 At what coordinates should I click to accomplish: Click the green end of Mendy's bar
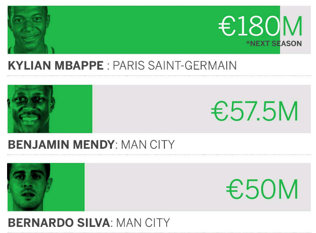74,109
